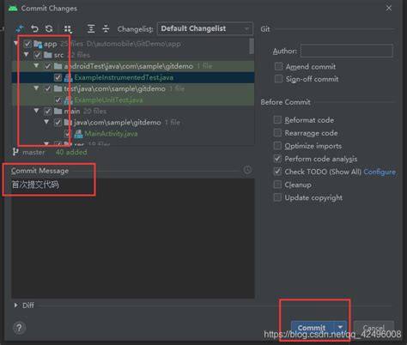This screenshot has width=407, height=345.
Task: Click the Rollback (undo arrow) icon
Action: (x=34, y=28)
